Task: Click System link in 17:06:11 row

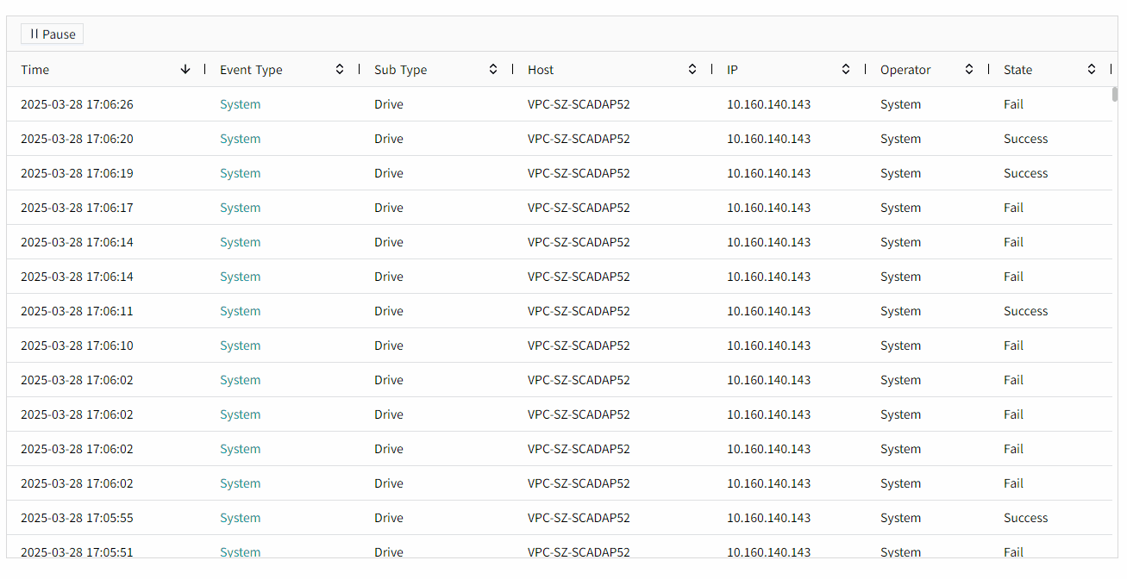Action: tap(240, 311)
